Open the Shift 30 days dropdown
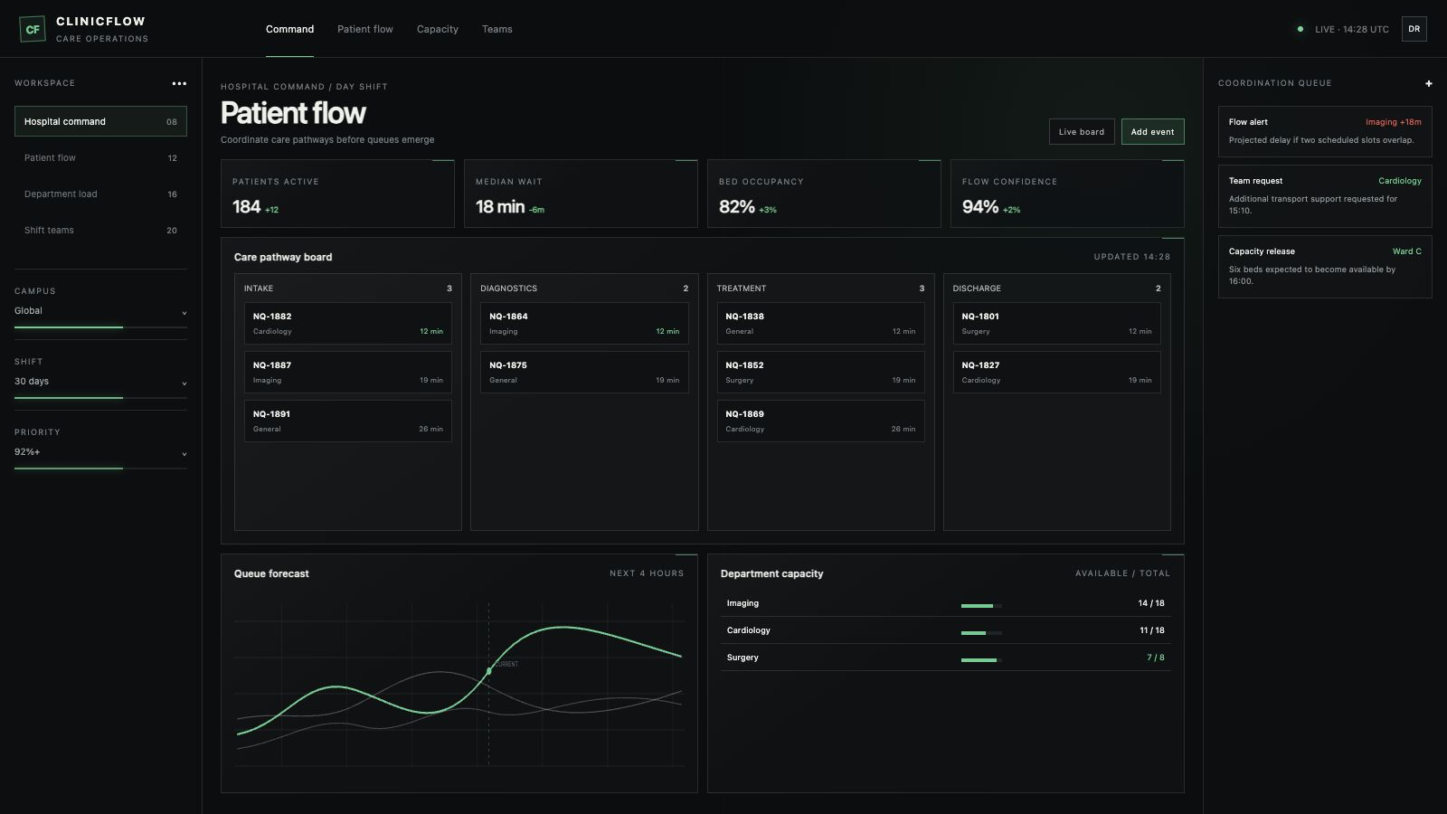 pyautogui.click(x=100, y=382)
